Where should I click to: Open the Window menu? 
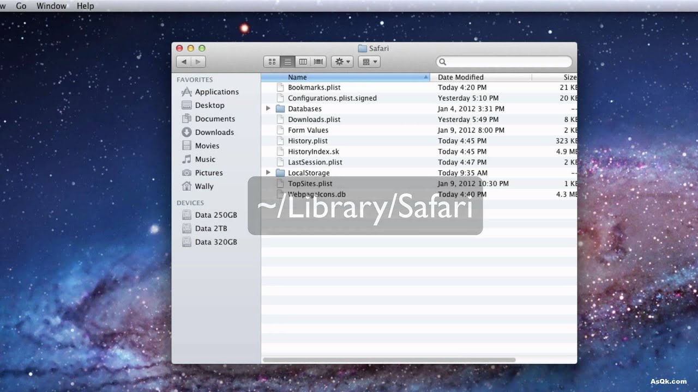pos(51,6)
